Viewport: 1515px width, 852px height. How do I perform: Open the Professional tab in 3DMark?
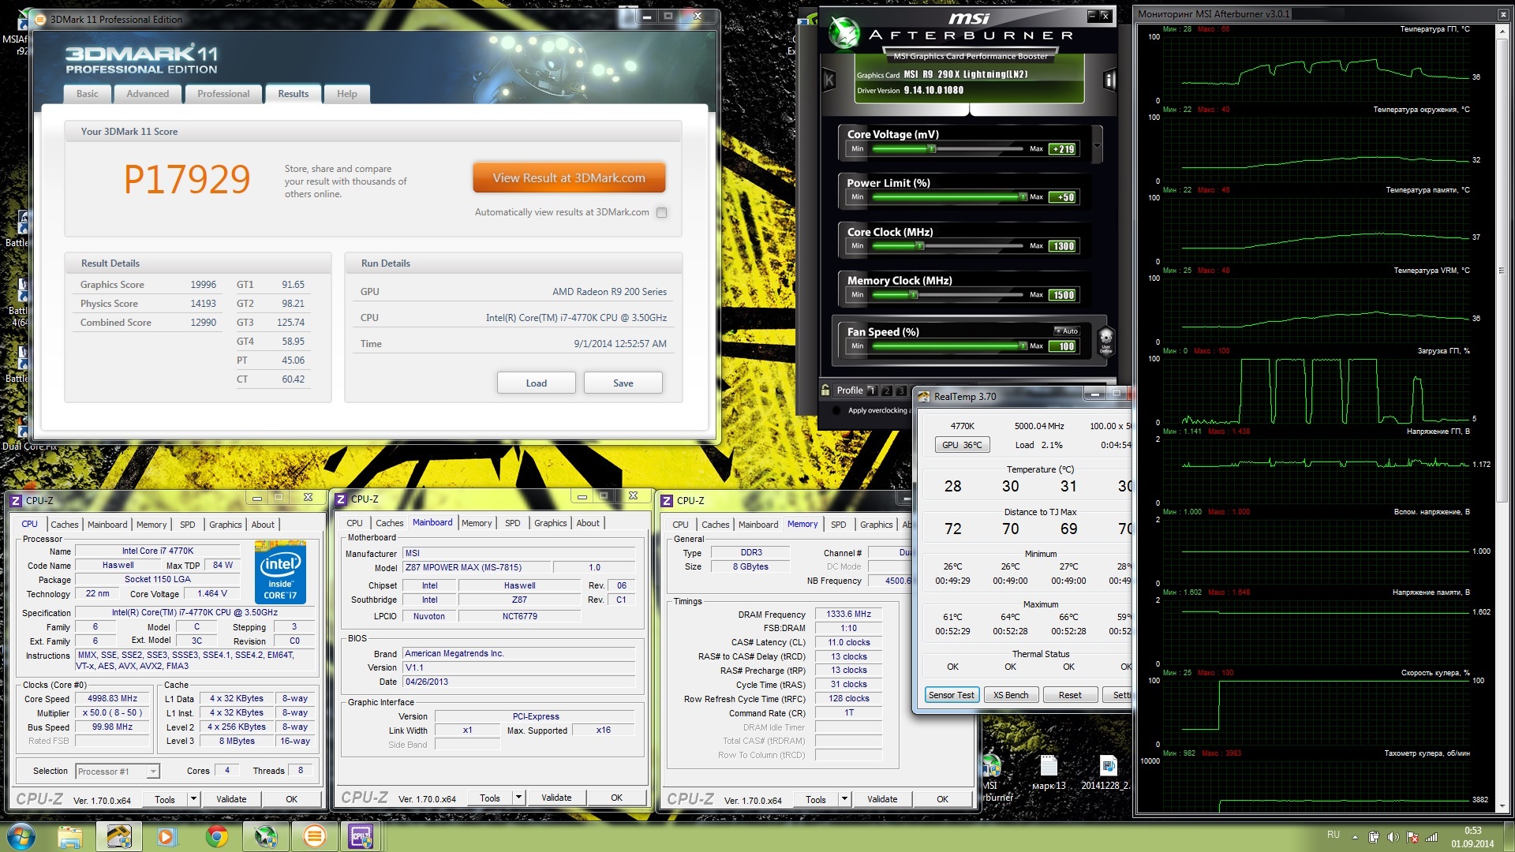click(223, 94)
